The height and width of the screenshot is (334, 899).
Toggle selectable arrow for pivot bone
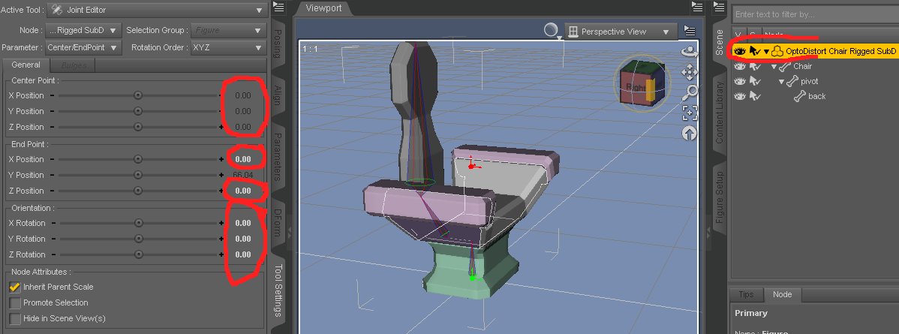(755, 82)
